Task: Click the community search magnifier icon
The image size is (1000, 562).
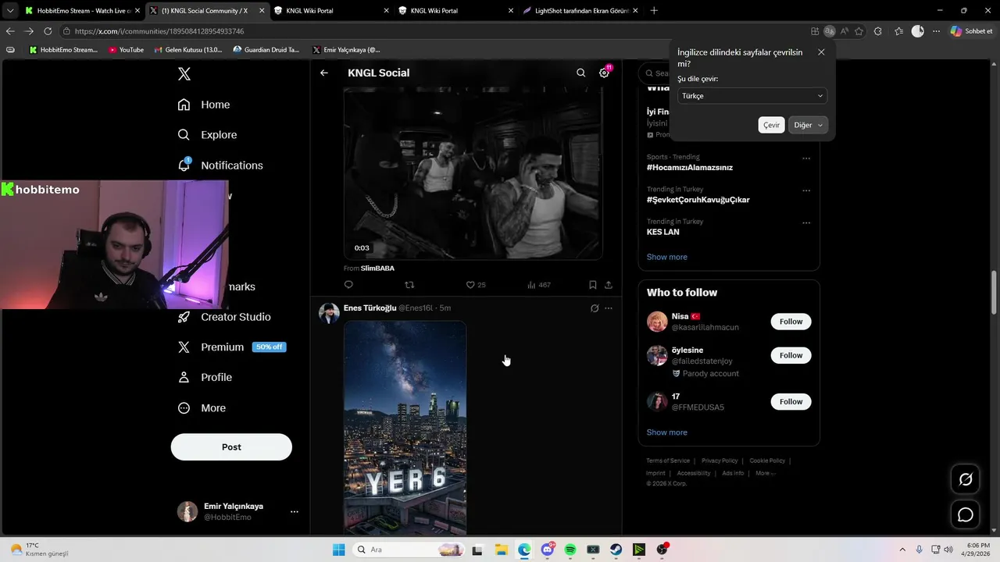Action: [580, 73]
